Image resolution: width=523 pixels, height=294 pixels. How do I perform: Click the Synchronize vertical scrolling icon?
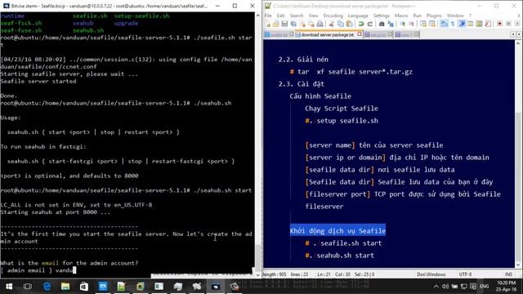(423, 24)
